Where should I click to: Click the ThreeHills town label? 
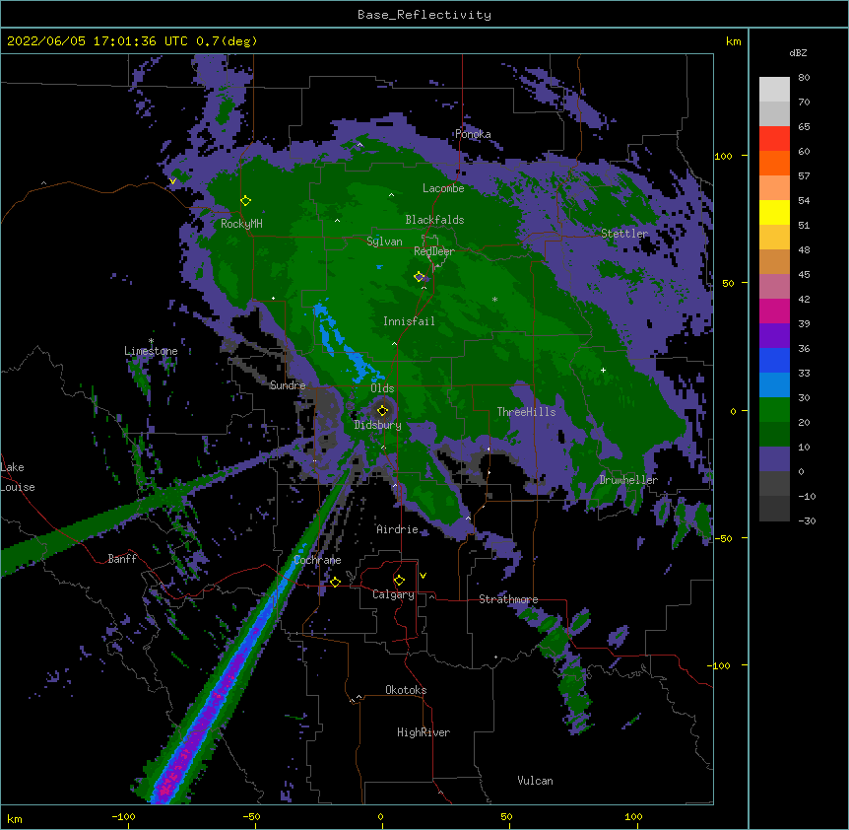point(526,412)
